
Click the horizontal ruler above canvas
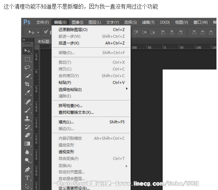point(174,47)
